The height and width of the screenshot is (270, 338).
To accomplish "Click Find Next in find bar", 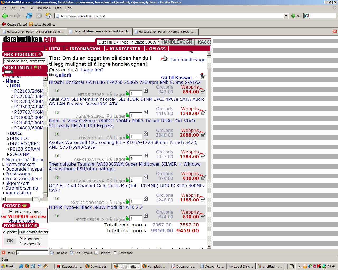I will coord(59,253).
